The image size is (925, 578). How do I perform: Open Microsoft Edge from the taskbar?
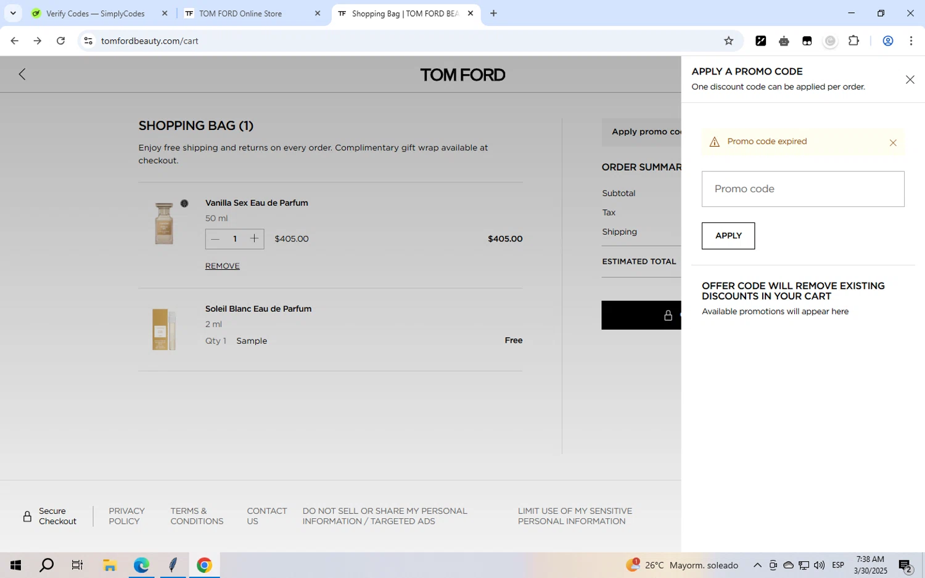tap(141, 565)
